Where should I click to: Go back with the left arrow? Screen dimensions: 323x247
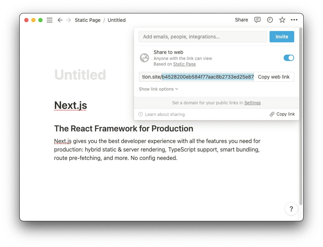tap(60, 20)
